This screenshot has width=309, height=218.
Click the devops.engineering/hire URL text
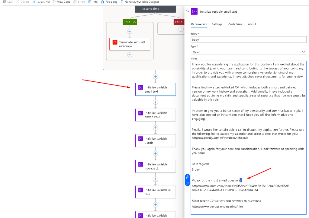pyautogui.click(x=217, y=207)
